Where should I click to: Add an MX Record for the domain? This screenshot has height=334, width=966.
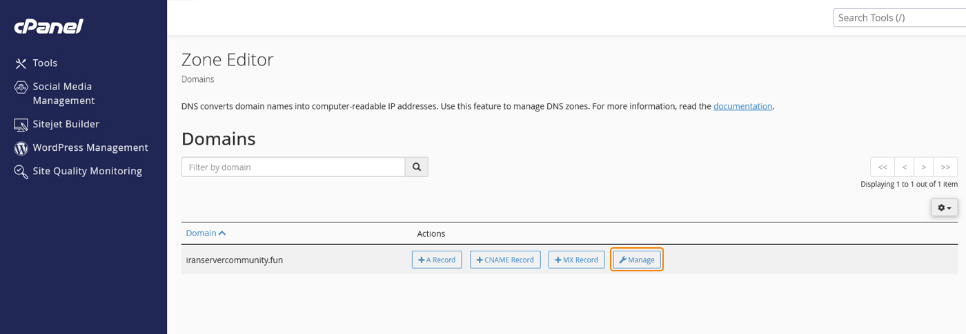click(x=576, y=260)
